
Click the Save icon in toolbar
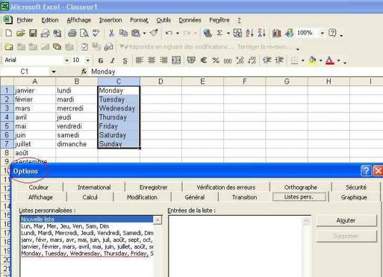click(33, 33)
